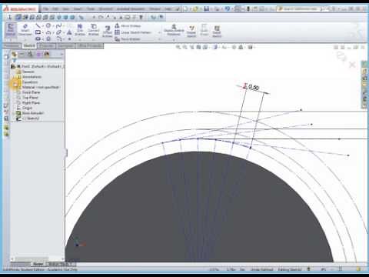The width and height of the screenshot is (369, 277).
Task: Select Sketch2 in the feature tree
Action: click(x=30, y=118)
